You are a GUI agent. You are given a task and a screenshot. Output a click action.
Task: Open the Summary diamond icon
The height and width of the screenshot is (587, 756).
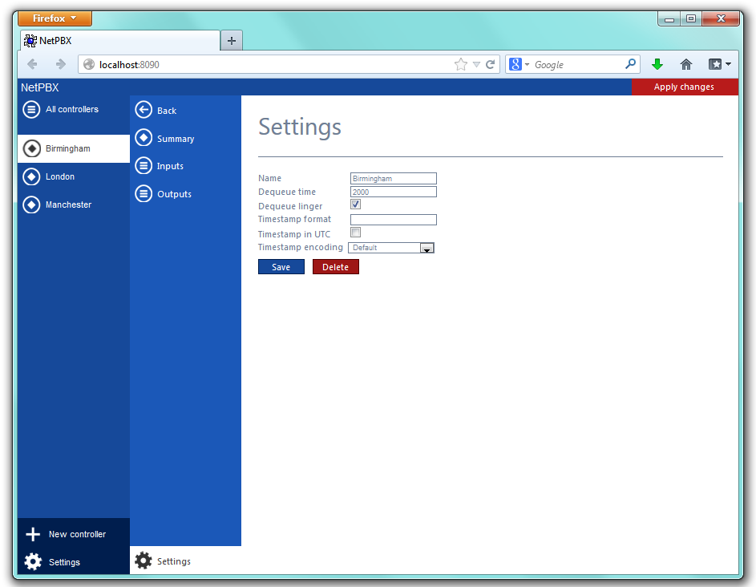(x=144, y=138)
